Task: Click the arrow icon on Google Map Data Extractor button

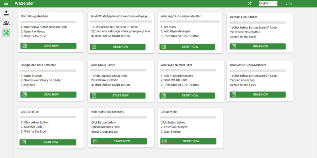Action: click(25, 94)
